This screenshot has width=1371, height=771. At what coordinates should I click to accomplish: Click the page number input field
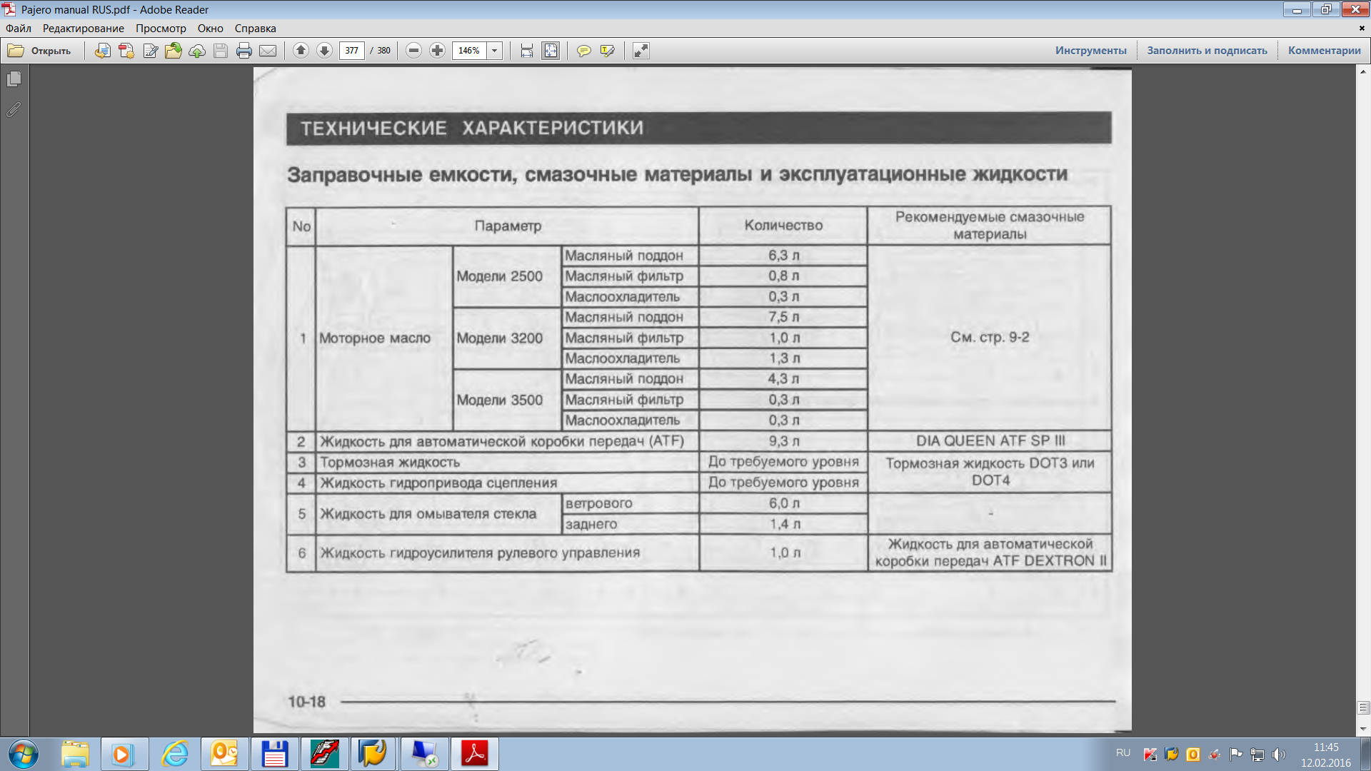pos(351,51)
